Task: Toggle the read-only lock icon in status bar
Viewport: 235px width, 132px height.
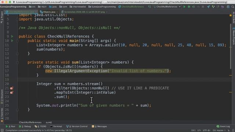Action: coord(228,131)
